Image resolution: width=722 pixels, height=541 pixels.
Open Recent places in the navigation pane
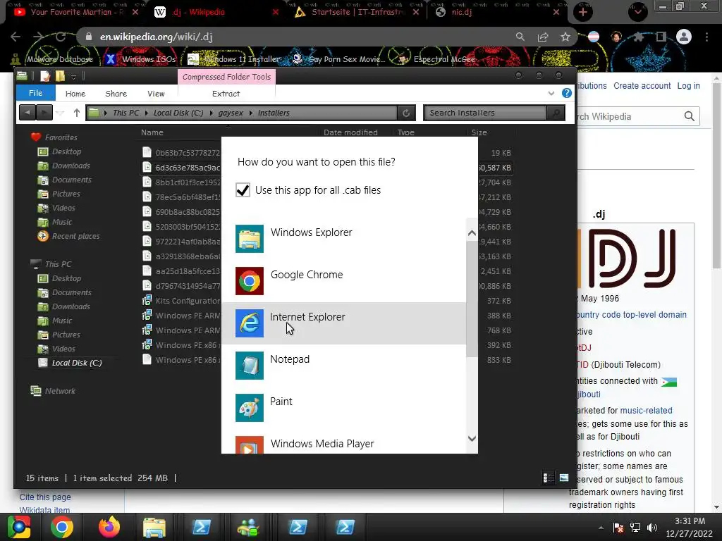tap(75, 236)
